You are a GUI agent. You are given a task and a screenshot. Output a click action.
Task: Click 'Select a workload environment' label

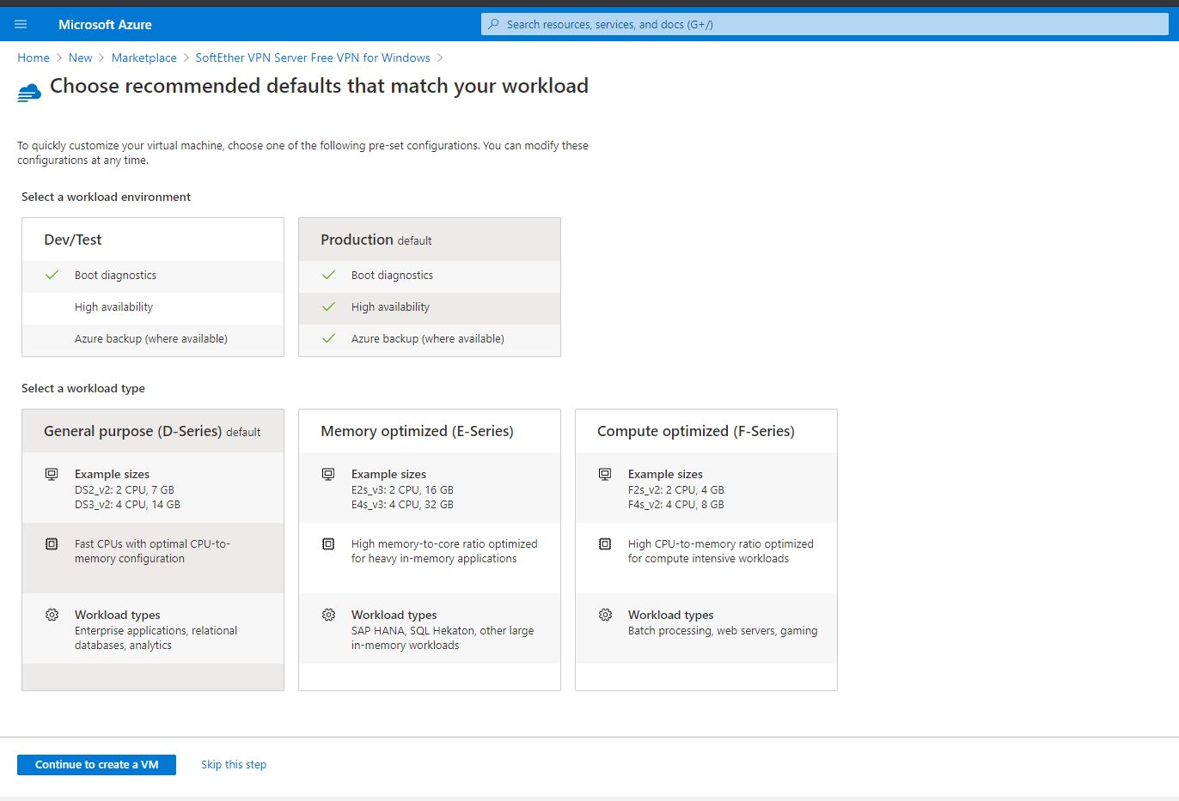(x=107, y=197)
